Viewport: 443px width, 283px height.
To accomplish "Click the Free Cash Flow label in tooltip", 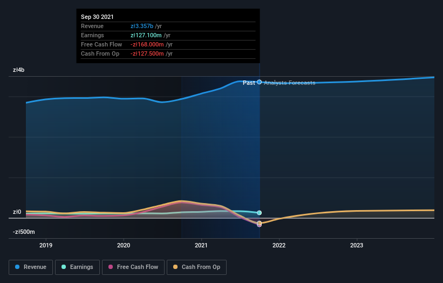I will click(101, 44).
